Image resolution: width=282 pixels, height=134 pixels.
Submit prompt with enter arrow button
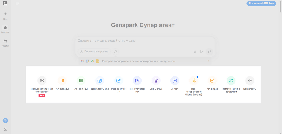click(209, 52)
